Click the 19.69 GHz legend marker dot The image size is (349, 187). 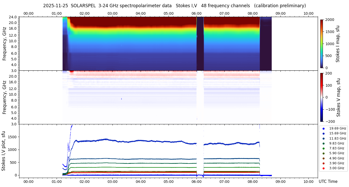tap(323, 128)
